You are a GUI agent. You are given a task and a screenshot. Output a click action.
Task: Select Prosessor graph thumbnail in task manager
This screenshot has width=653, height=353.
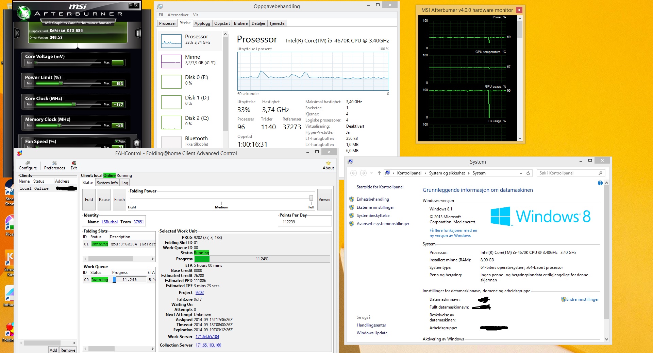(171, 41)
